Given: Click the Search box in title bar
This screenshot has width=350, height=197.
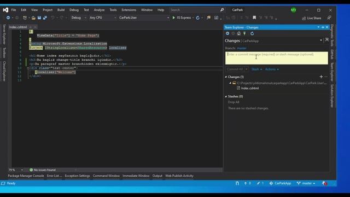Looking at the screenshot, I should [196, 10].
